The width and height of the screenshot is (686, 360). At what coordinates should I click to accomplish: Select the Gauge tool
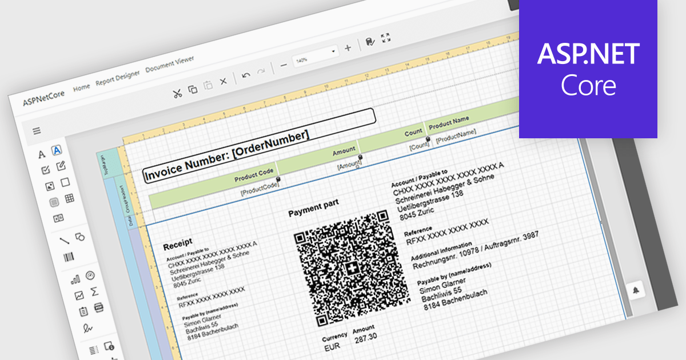click(x=89, y=277)
